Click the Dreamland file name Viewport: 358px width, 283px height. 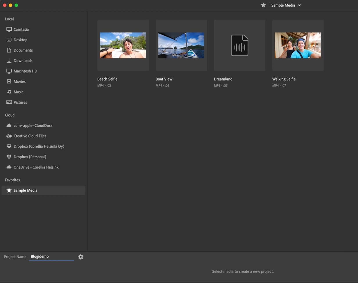coord(223,79)
